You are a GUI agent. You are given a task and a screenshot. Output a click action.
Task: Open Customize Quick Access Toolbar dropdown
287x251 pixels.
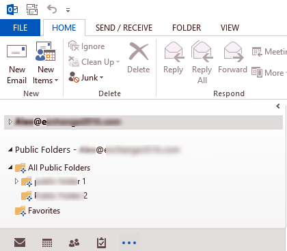(x=68, y=10)
